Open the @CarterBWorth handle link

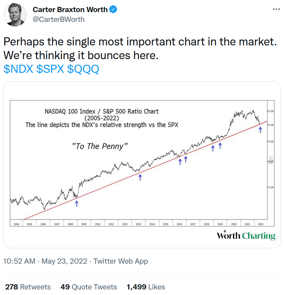pyautogui.click(x=58, y=19)
